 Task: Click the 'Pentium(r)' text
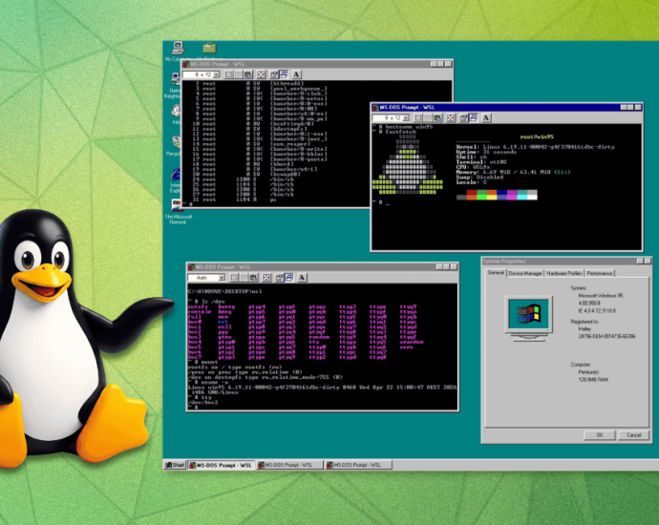point(588,372)
